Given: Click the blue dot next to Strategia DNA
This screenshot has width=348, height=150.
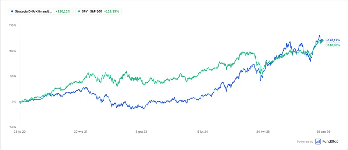Looking at the screenshot, I should click(12, 11).
